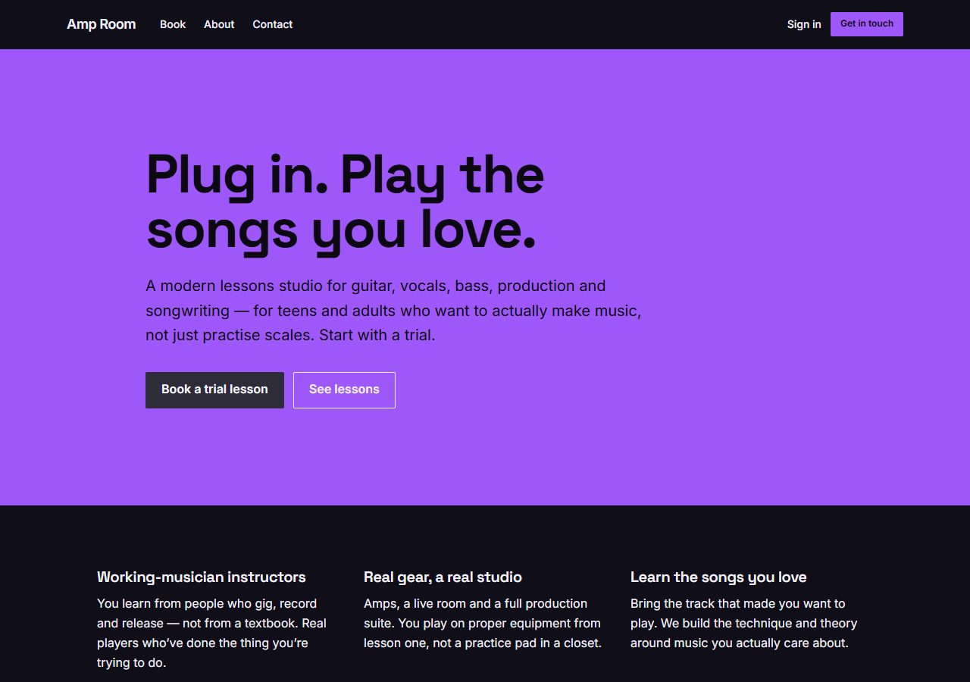970x682 pixels.
Task: Click text 'Amps, a live room' description
Action: pos(483,624)
